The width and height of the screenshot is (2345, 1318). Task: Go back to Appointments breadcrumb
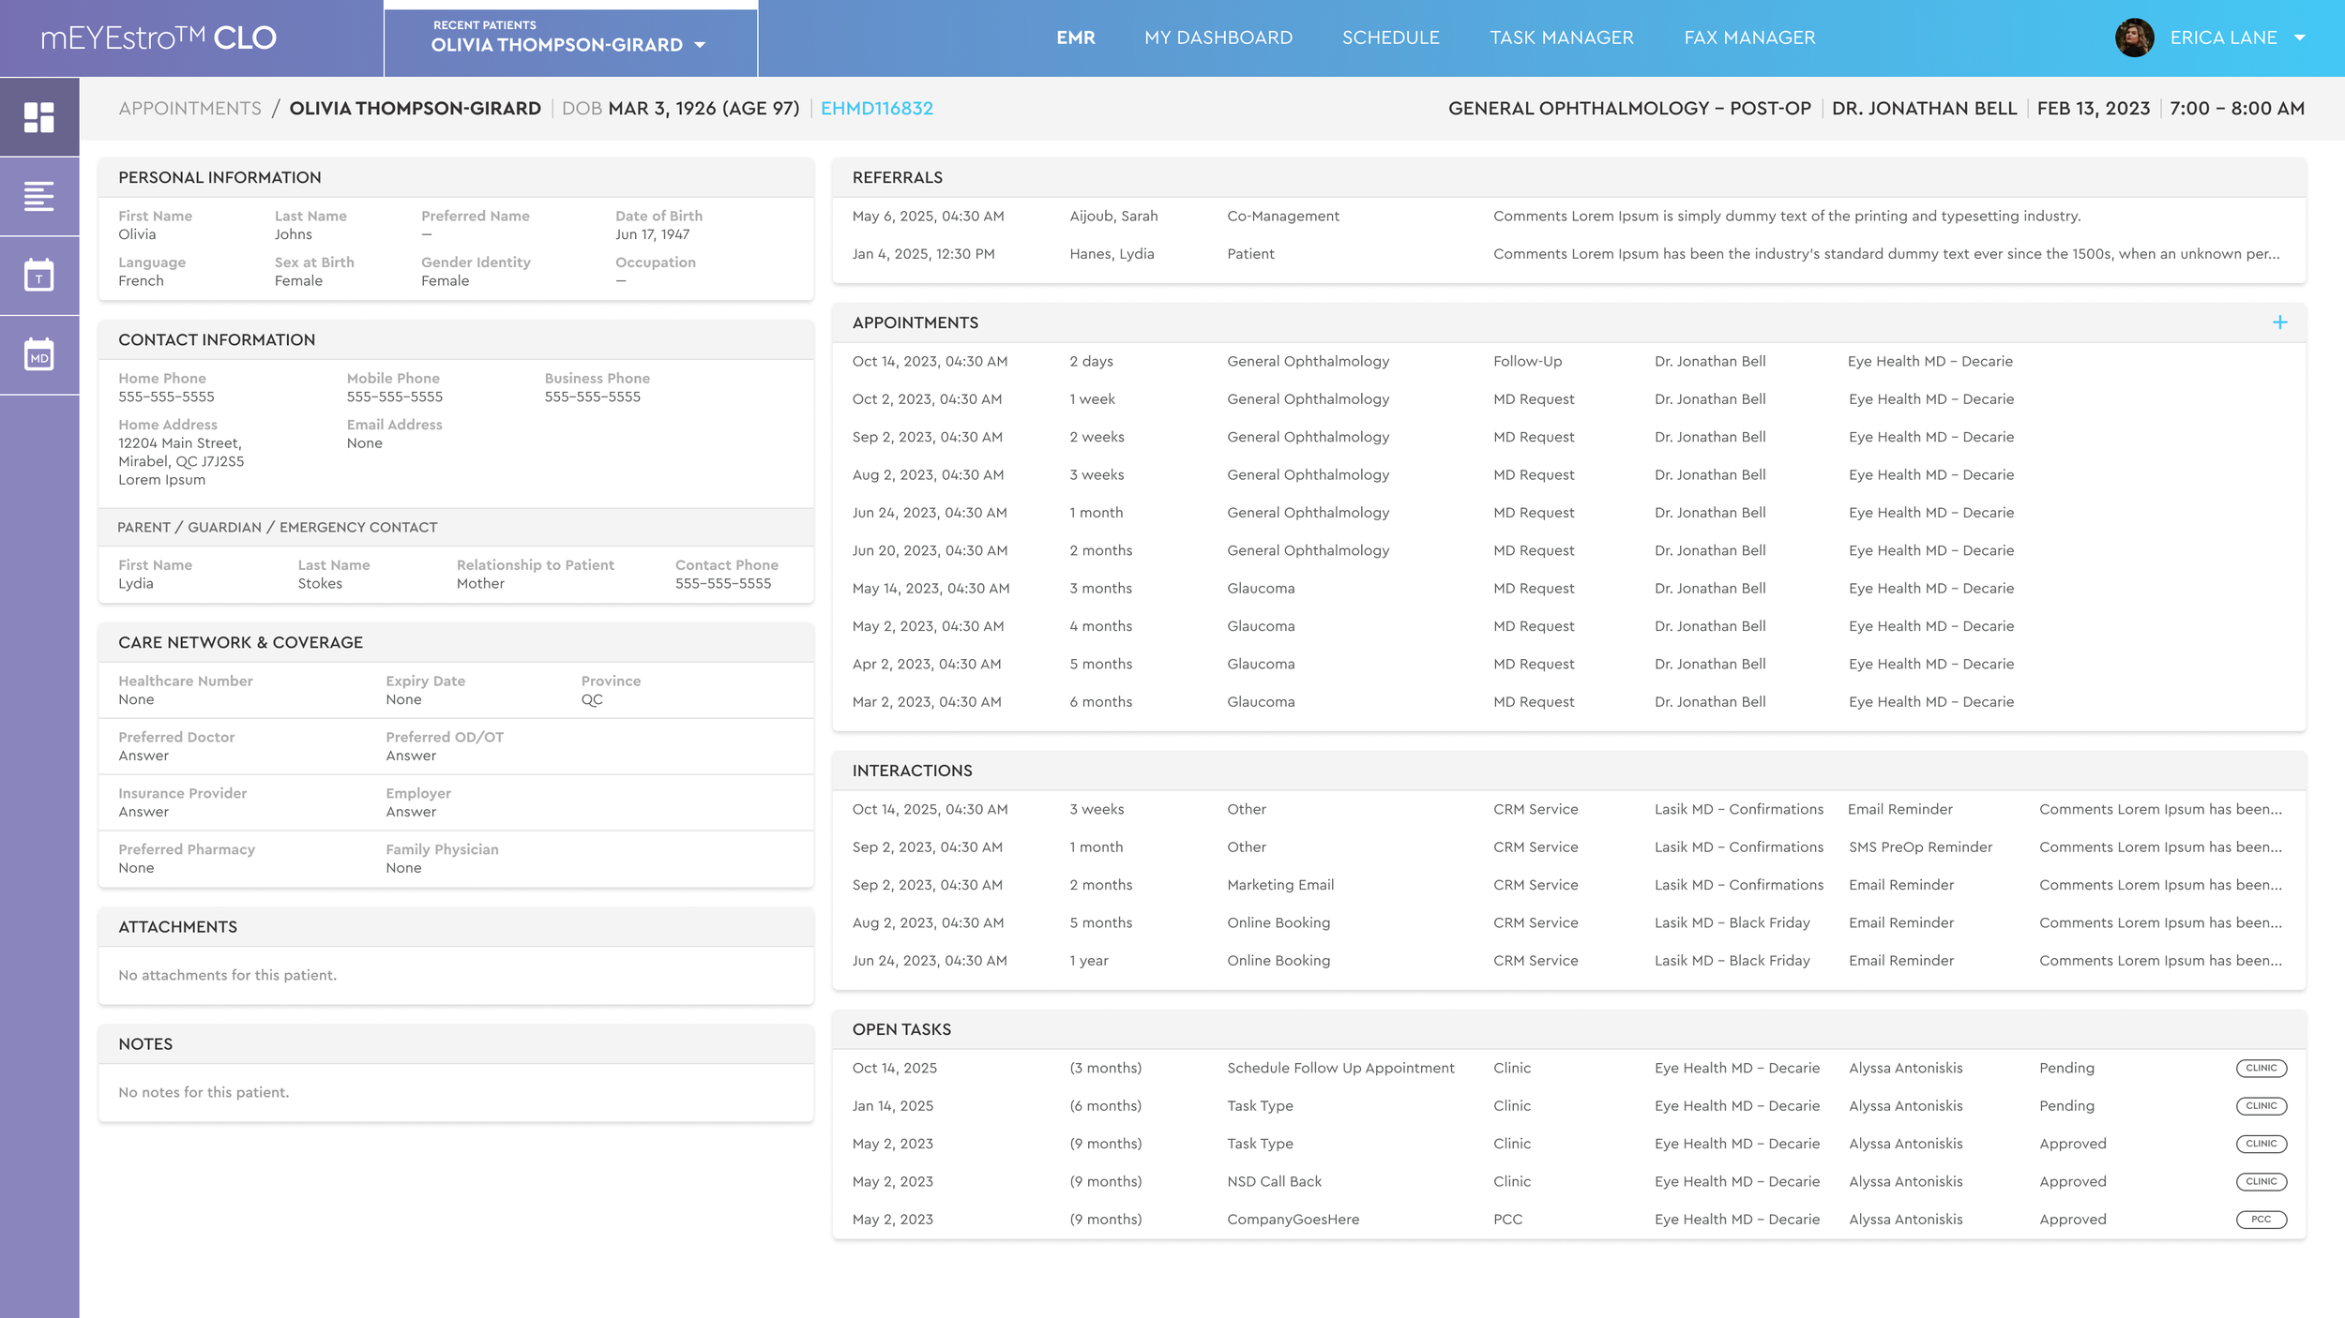point(189,109)
